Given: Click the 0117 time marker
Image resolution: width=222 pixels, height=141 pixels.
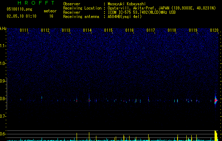Looking at the screenshot, I should click(151, 30).
